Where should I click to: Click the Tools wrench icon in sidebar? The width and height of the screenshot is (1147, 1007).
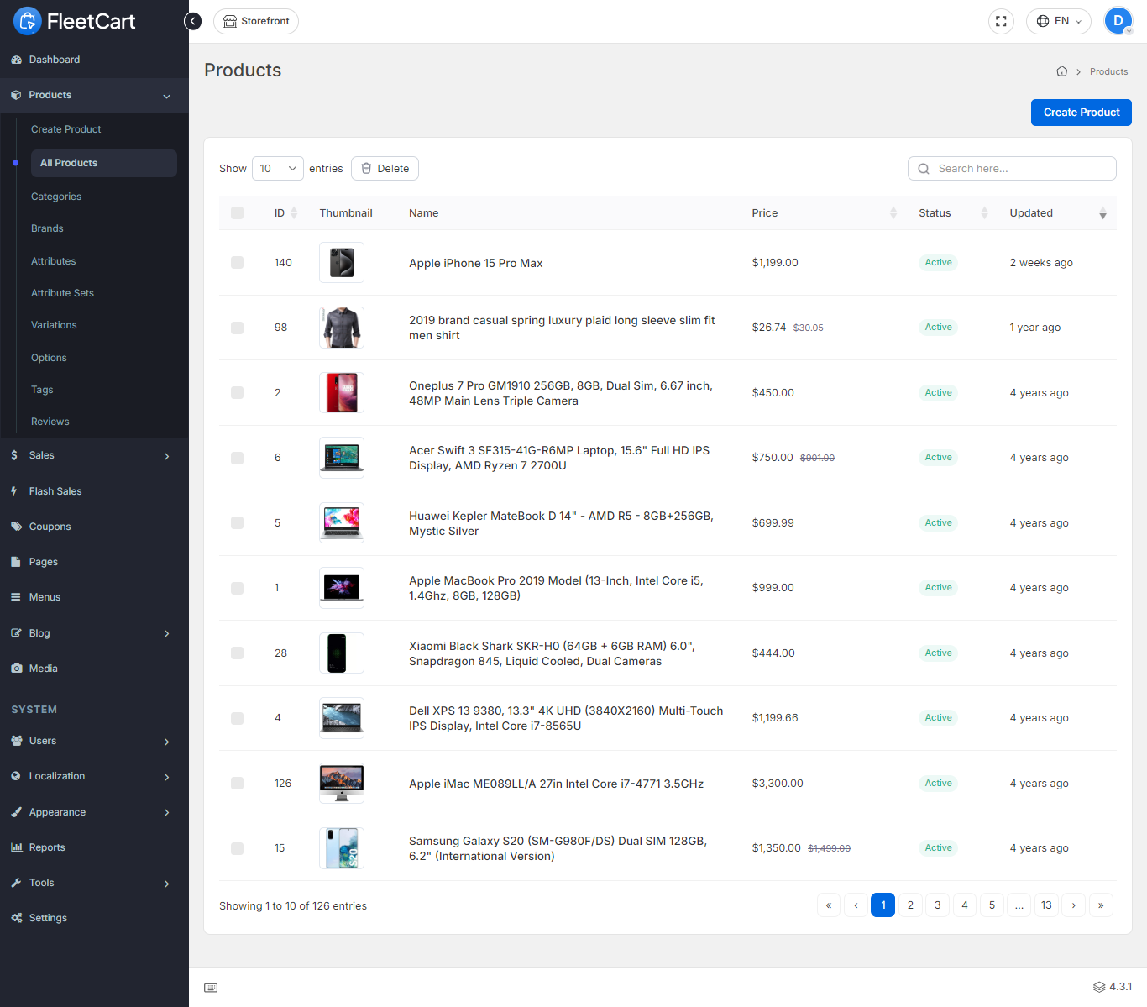tap(16, 883)
